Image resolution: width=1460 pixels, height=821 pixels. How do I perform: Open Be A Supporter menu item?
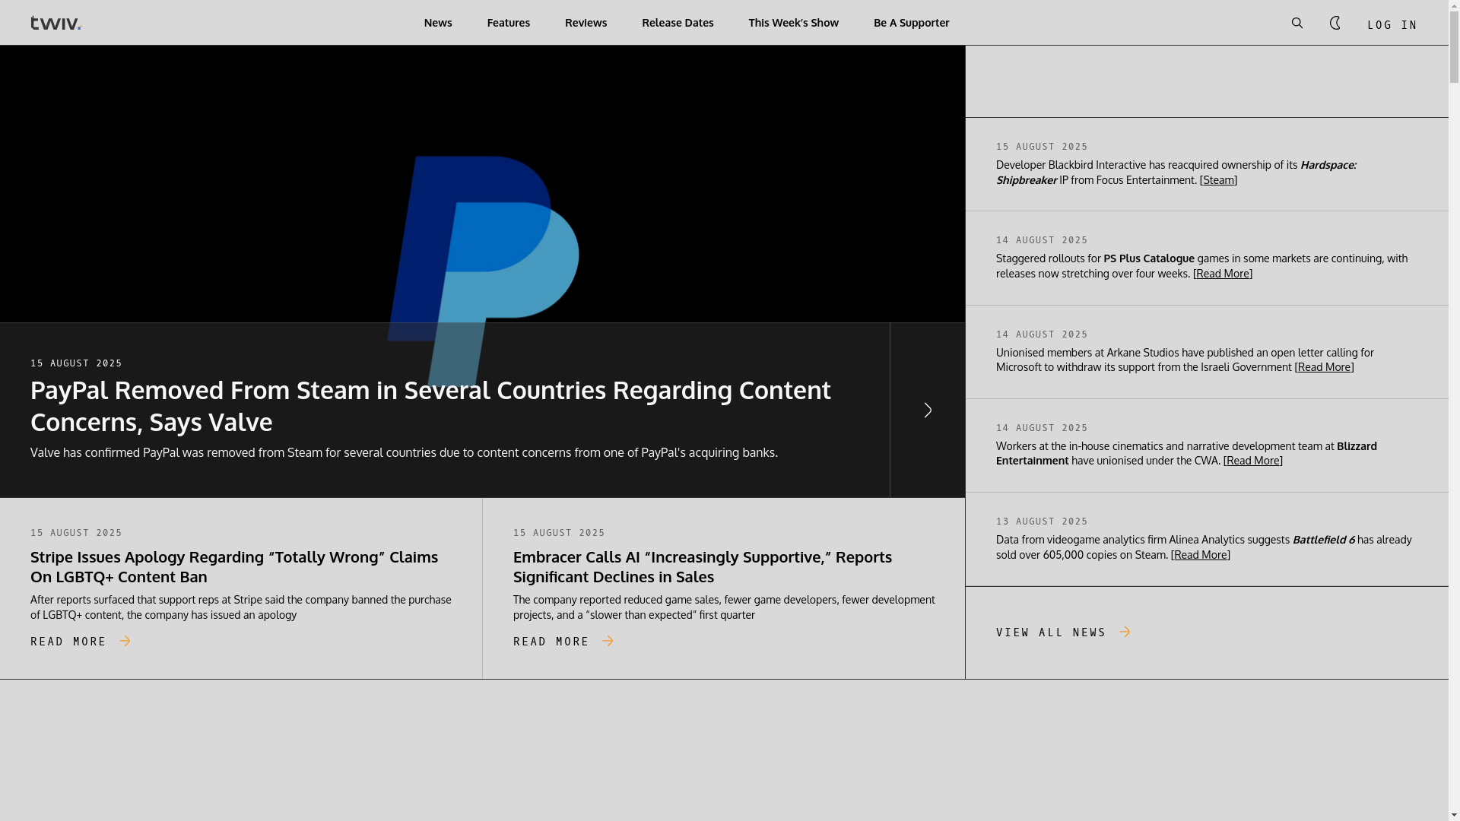pos(912,23)
